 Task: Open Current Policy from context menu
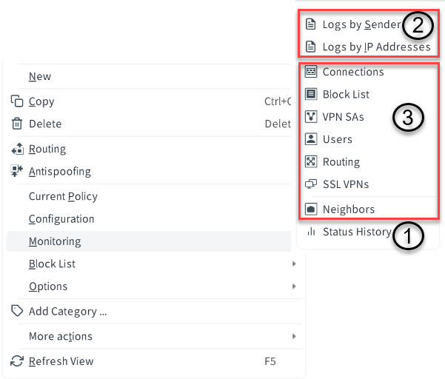(x=63, y=196)
